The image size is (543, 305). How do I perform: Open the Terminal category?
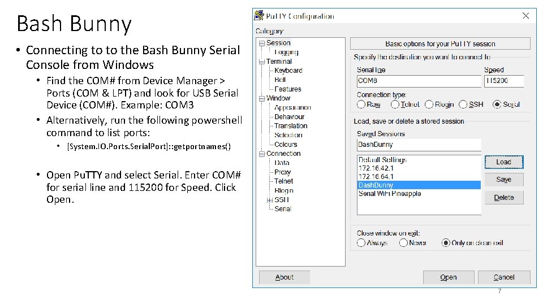click(x=279, y=61)
